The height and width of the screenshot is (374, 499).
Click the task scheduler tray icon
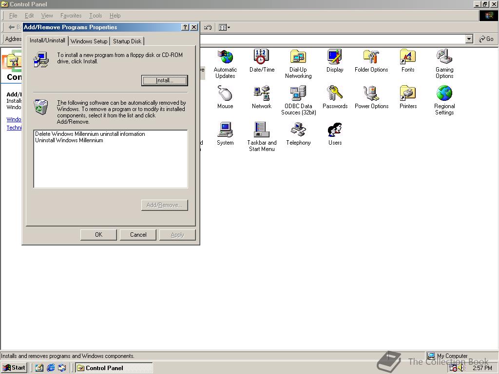(453, 368)
